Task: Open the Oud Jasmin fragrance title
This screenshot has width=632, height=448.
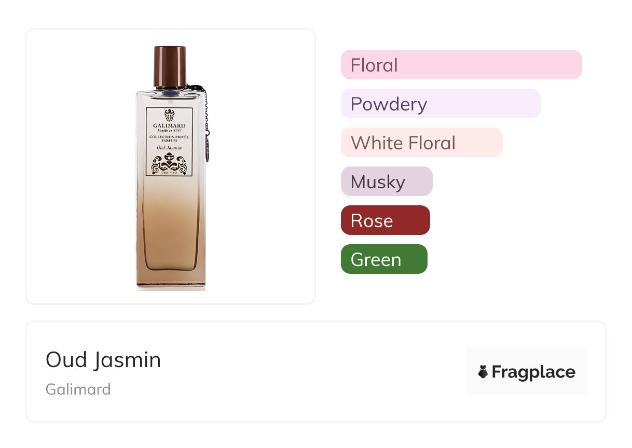Action: click(103, 360)
